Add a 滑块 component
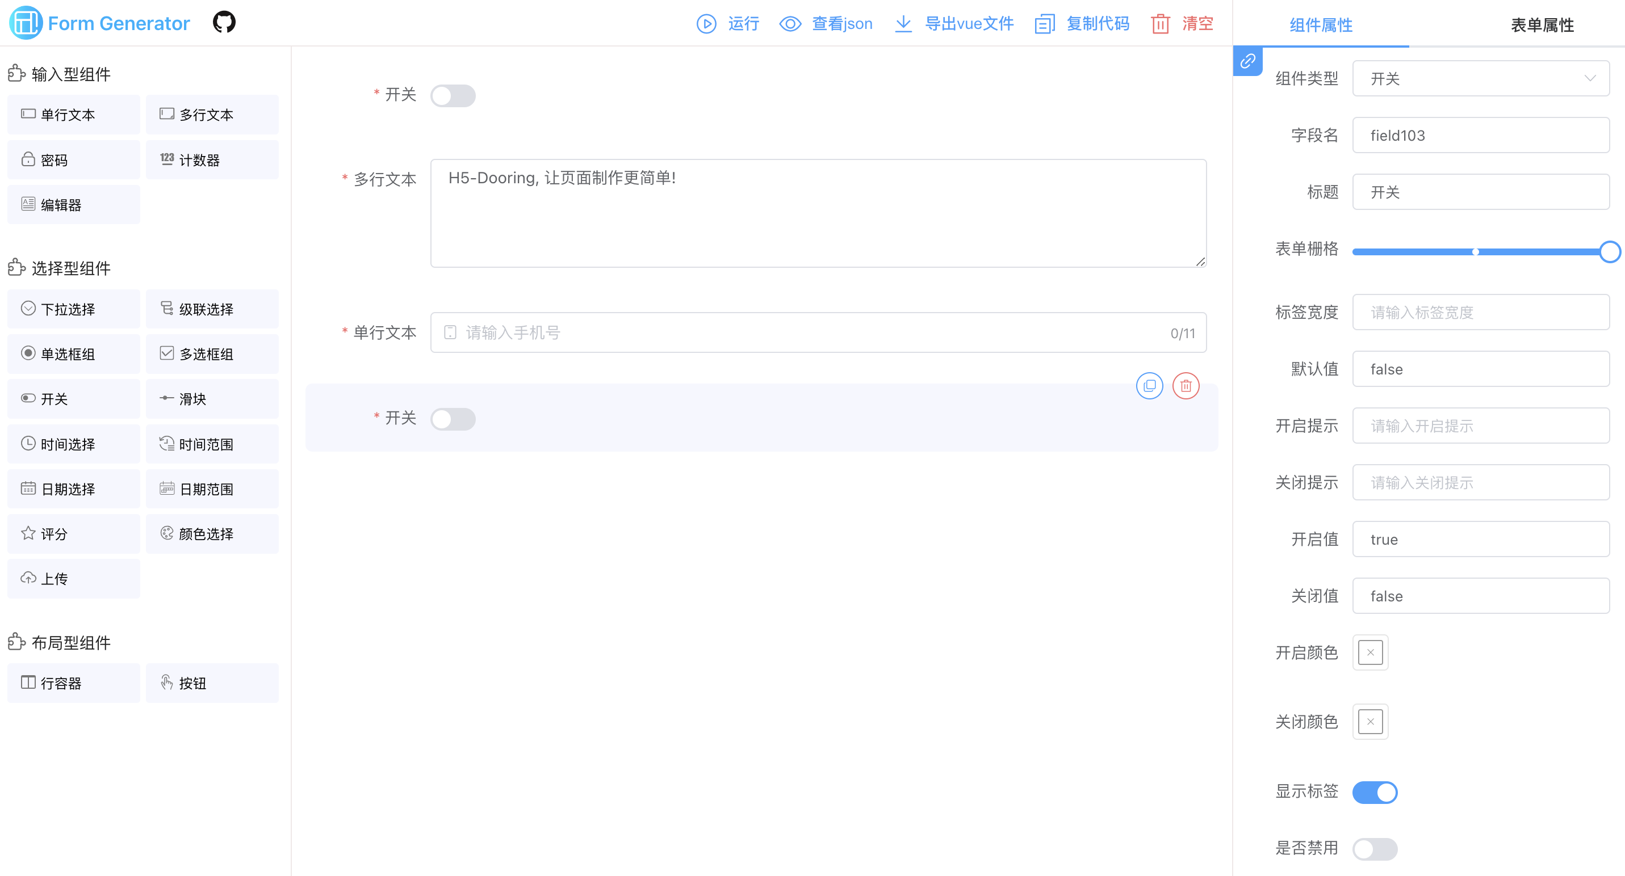 pos(212,398)
